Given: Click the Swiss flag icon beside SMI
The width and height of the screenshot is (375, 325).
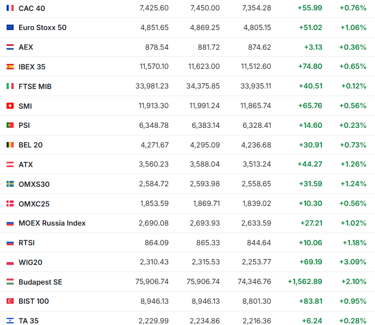Looking at the screenshot, I should (x=10, y=106).
